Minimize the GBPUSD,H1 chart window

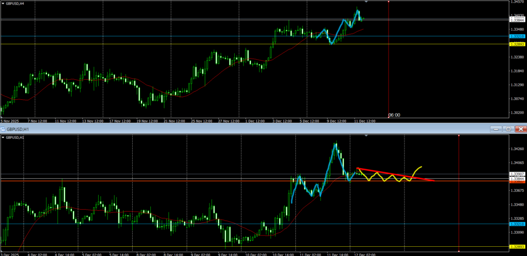click(x=496, y=129)
